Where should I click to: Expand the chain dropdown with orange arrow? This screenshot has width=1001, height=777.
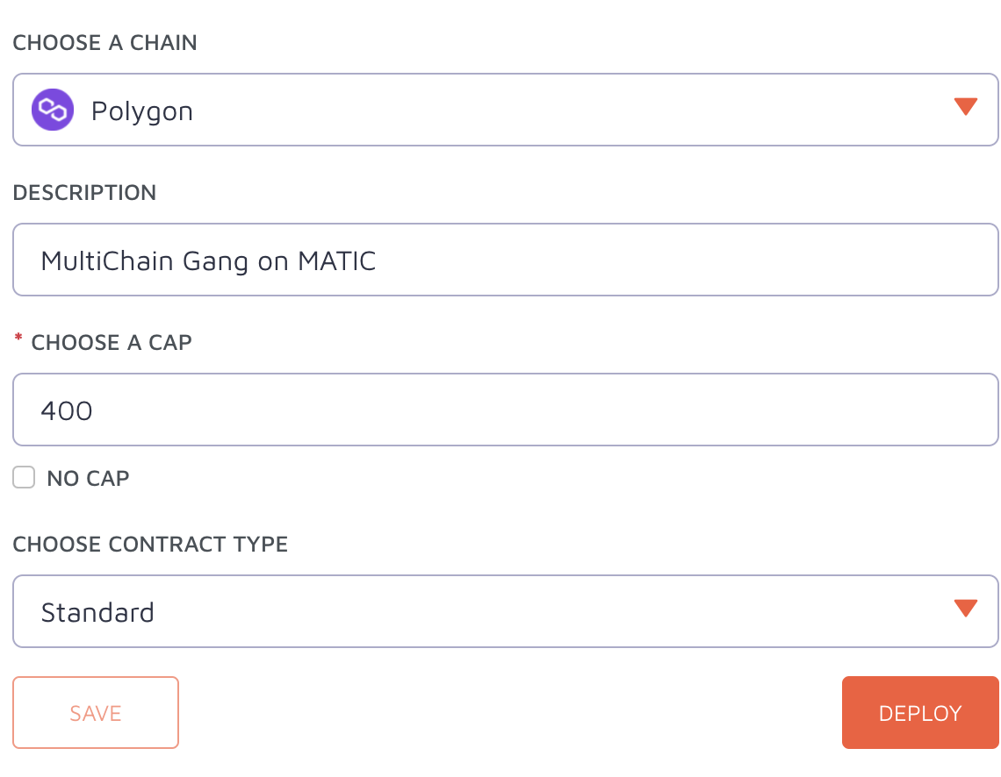pos(965,106)
